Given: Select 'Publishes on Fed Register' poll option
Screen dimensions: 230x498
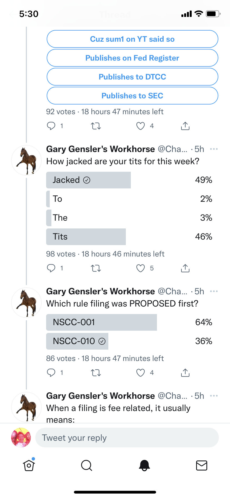Looking at the screenshot, I should click(x=132, y=58).
